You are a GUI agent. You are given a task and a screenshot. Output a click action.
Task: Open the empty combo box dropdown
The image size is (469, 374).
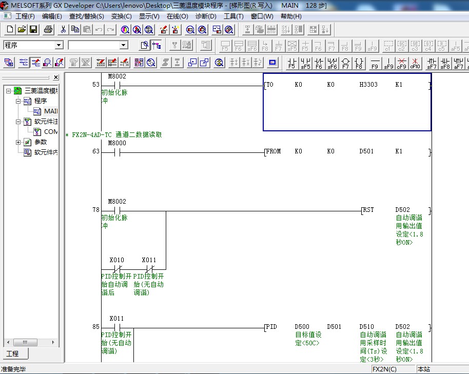pos(123,45)
